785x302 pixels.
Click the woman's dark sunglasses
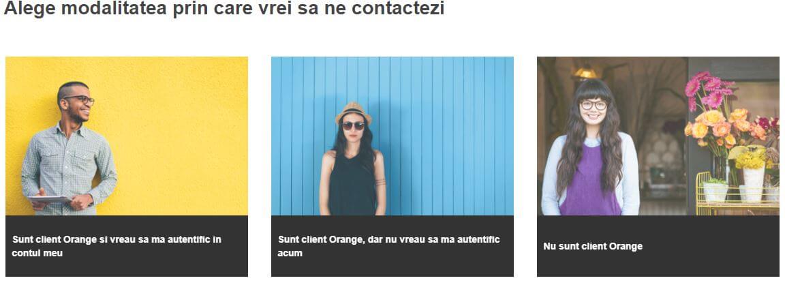[x=354, y=125]
